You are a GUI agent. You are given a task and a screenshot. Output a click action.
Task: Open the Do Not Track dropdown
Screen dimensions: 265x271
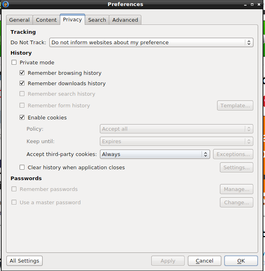click(151, 43)
